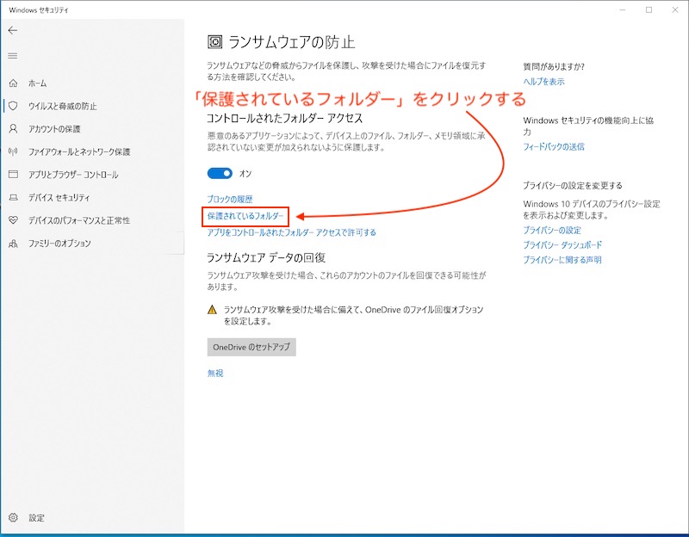Open プライバシー ダッシュボード link
Viewport: 689px width, 537px height.
pos(562,244)
